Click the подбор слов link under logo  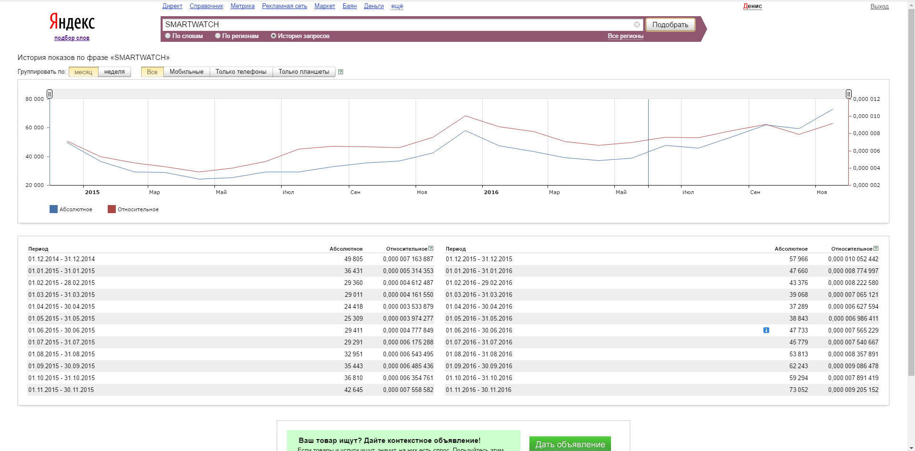click(72, 38)
